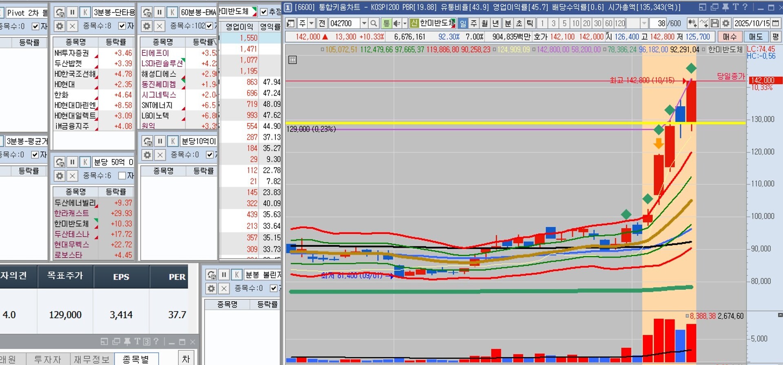Click the save chart floppy disk icon
This screenshot has height=365, width=783.
coord(715,23)
